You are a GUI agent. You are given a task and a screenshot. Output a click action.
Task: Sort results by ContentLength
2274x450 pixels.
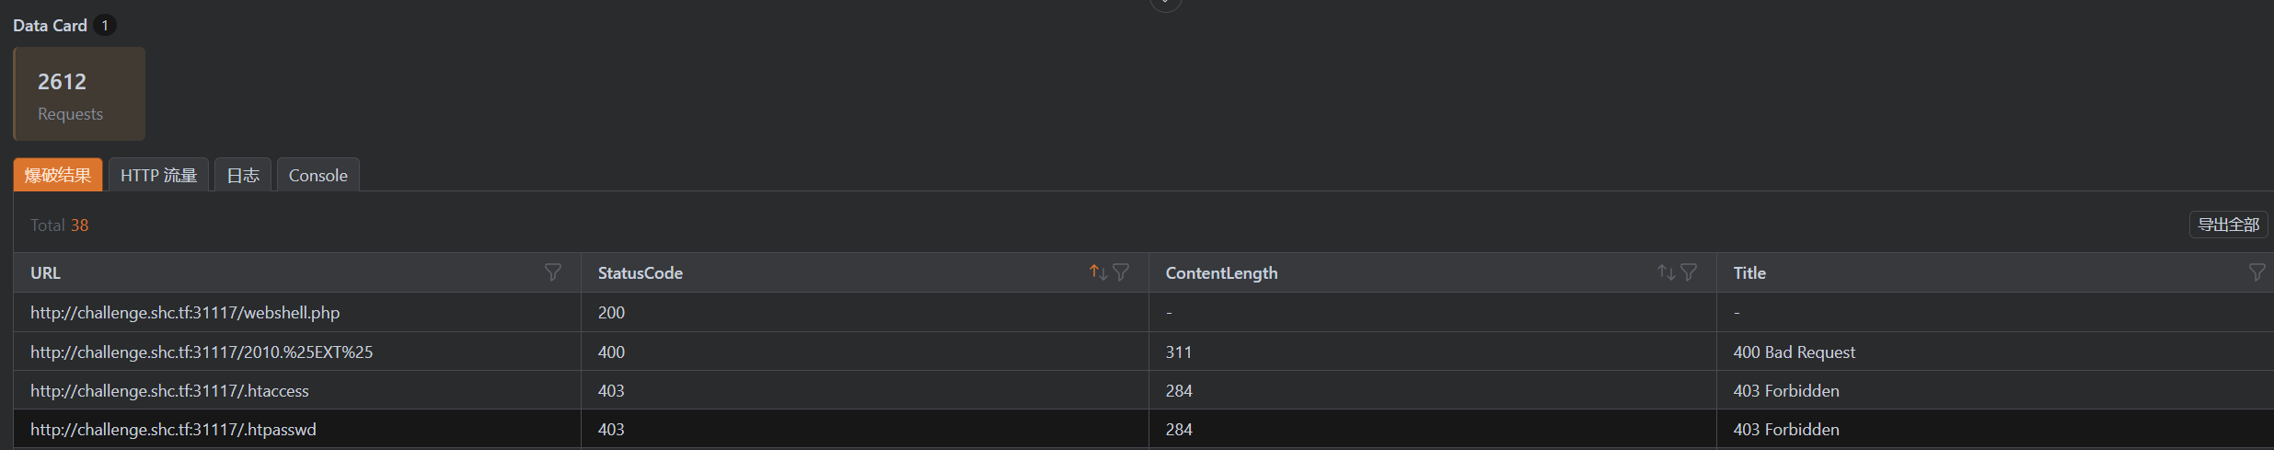[x=1666, y=272]
